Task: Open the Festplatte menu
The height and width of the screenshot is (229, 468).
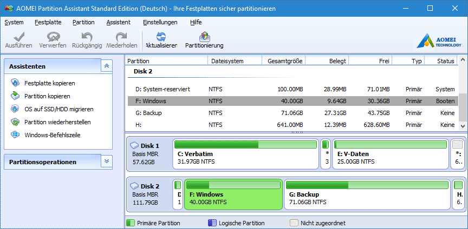Action: click(48, 22)
